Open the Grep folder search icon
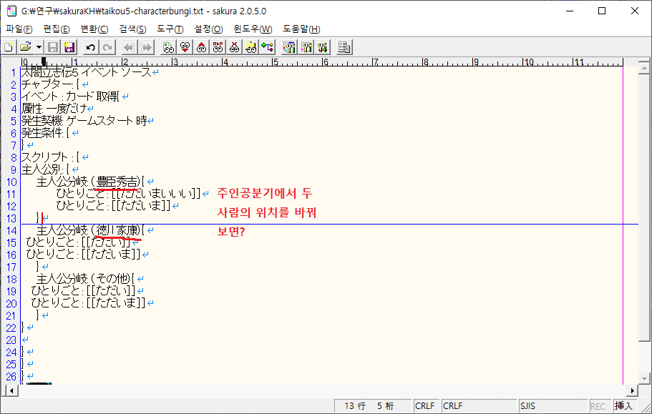The width and height of the screenshot is (652, 414). point(250,47)
